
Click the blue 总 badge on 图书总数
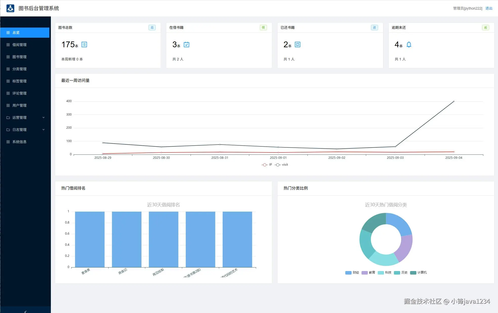click(152, 28)
